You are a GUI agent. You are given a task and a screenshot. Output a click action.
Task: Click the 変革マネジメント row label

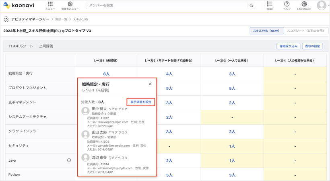pos(22,102)
